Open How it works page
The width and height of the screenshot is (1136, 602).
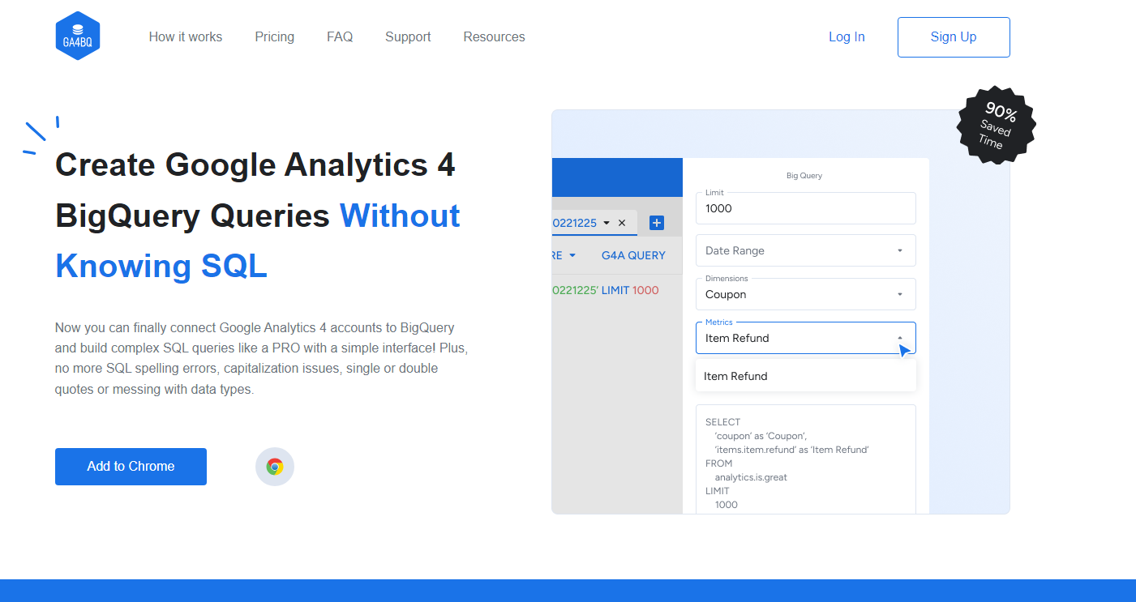pyautogui.click(x=186, y=36)
